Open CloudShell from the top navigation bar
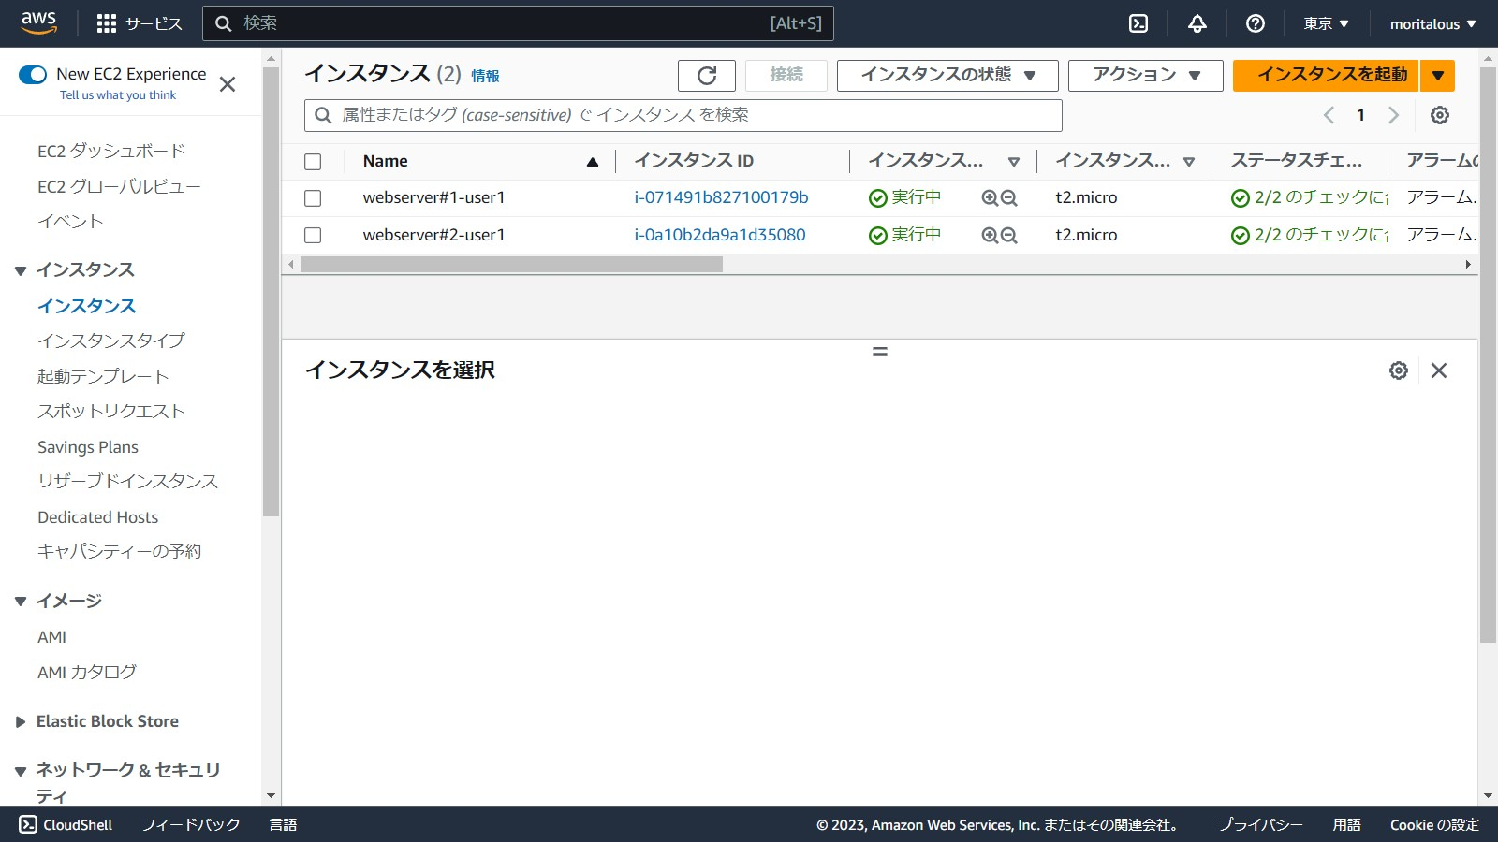The width and height of the screenshot is (1498, 842). 1138,23
